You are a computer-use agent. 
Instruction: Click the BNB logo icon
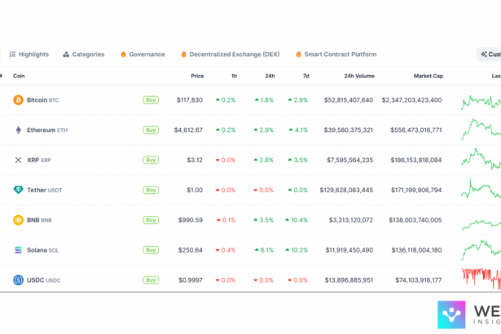[18, 220]
